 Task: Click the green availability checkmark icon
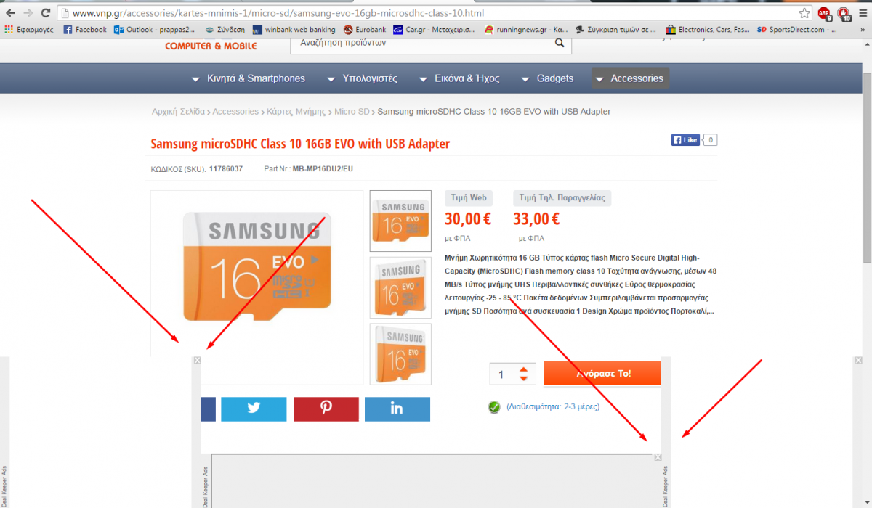tap(495, 407)
